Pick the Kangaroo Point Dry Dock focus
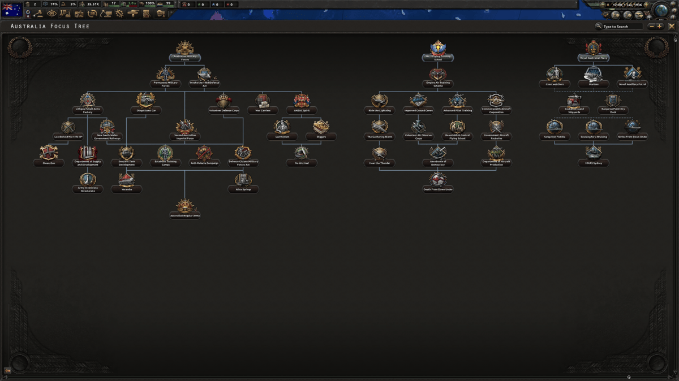The height and width of the screenshot is (381, 679). (613, 103)
